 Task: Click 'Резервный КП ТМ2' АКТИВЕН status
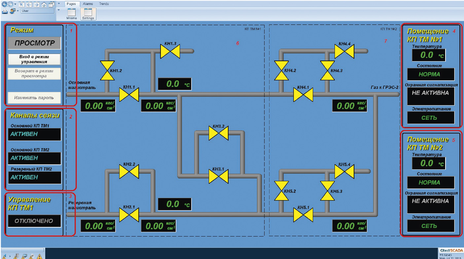point(35,178)
